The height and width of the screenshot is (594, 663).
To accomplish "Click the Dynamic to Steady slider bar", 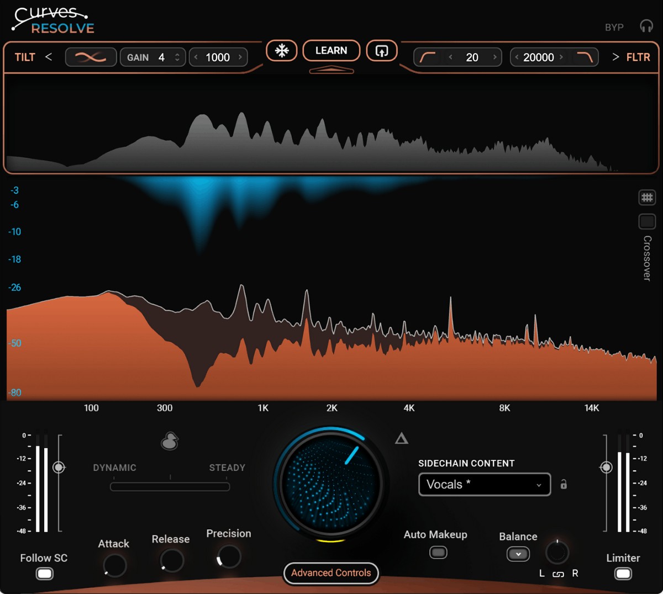I will pos(170,486).
